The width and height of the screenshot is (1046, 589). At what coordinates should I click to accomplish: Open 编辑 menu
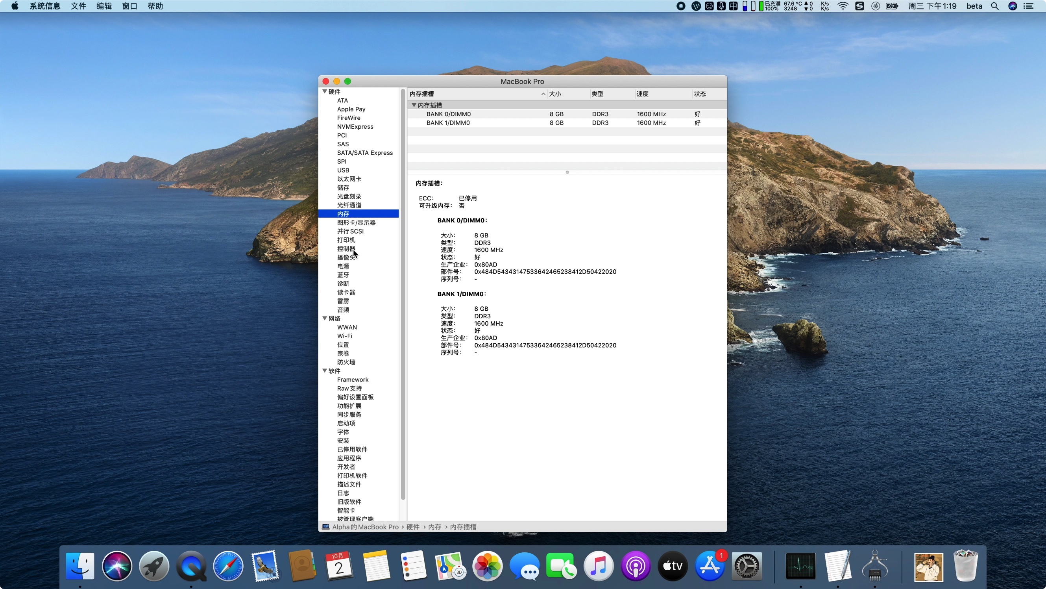(104, 6)
